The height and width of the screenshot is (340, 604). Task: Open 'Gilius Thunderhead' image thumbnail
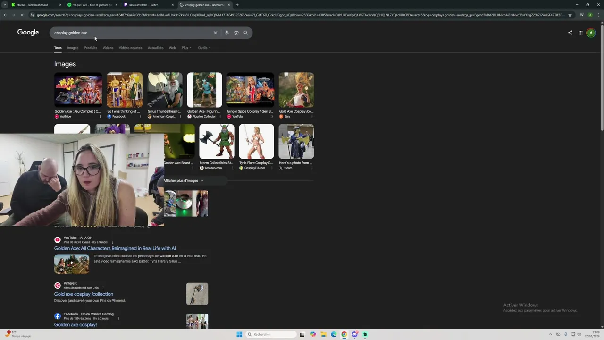click(165, 90)
